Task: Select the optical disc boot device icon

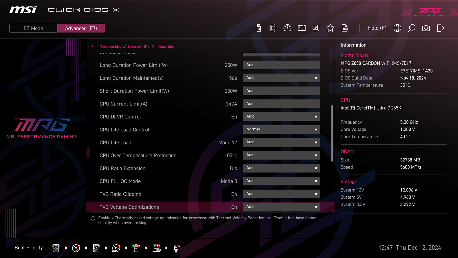Action: point(76,248)
